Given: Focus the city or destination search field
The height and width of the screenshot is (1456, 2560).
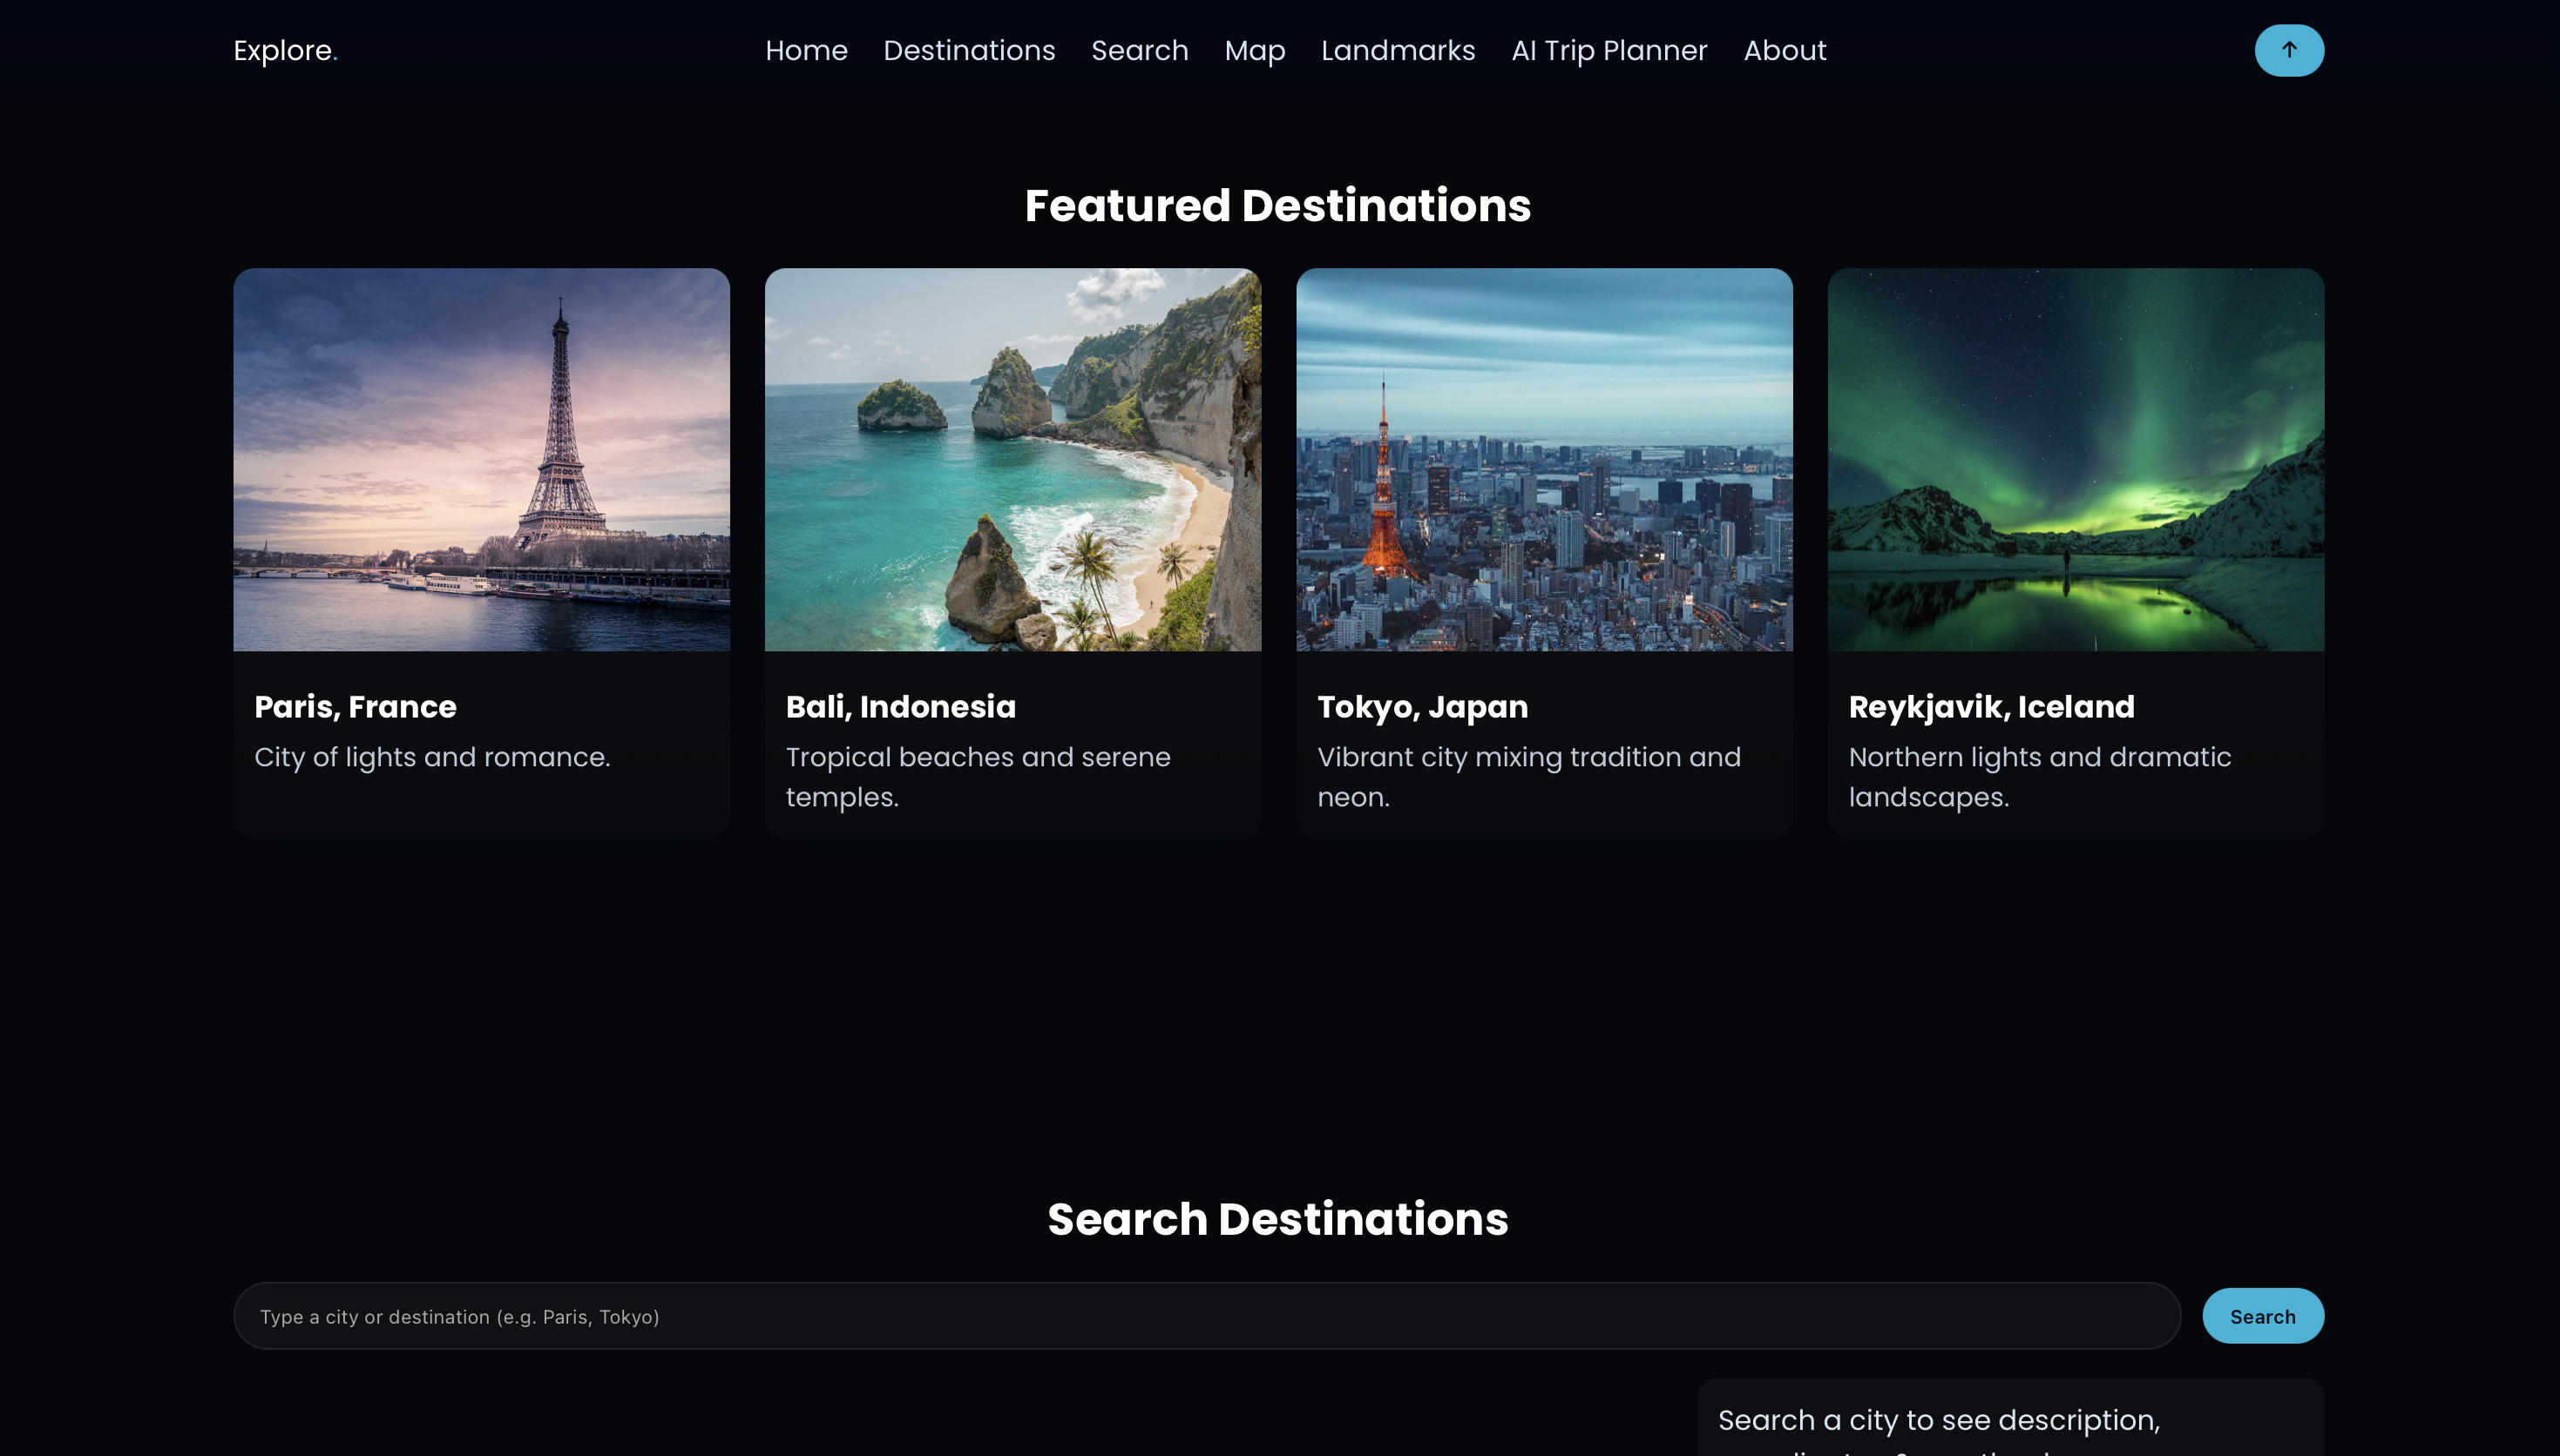Looking at the screenshot, I should click(1205, 1316).
